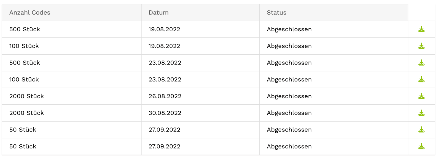Click the 100 Stück cell from 23.08.2022
The image size is (441, 159).
[24, 79]
